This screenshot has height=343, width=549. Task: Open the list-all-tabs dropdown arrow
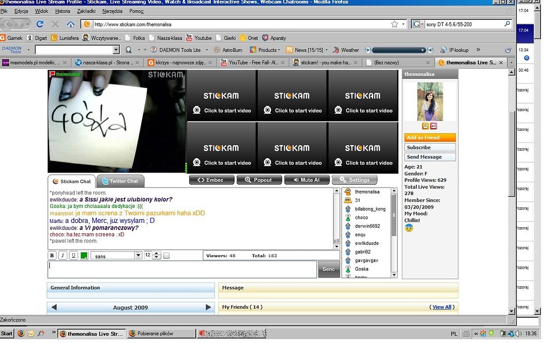coord(511,63)
